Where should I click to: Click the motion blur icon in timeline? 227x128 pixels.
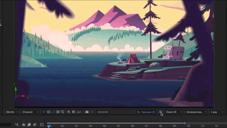(34, 125)
